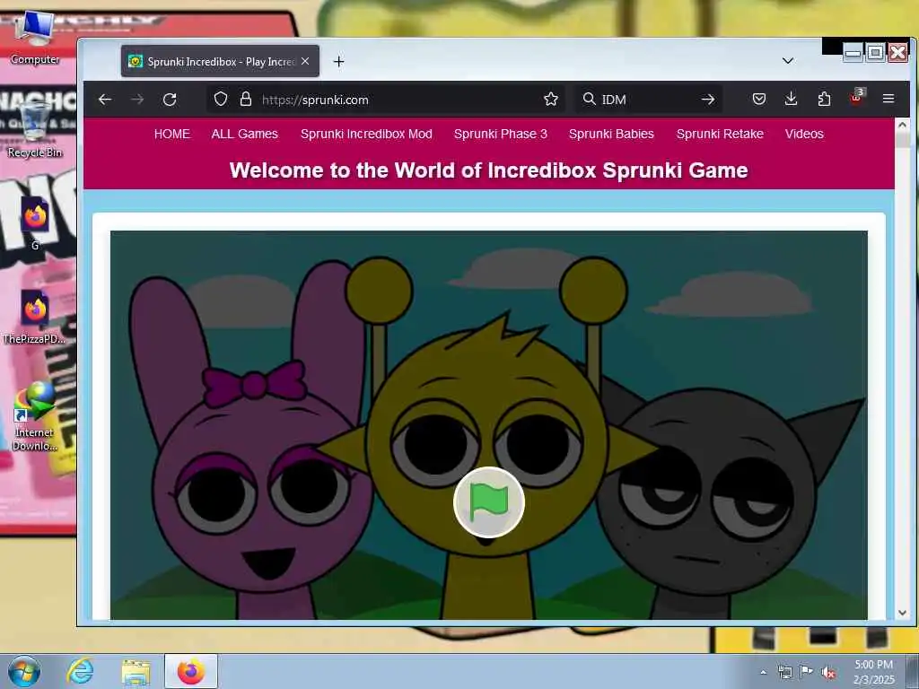Image resolution: width=919 pixels, height=689 pixels.
Task: Click the sprunki.com address bar
Action: 387,100
